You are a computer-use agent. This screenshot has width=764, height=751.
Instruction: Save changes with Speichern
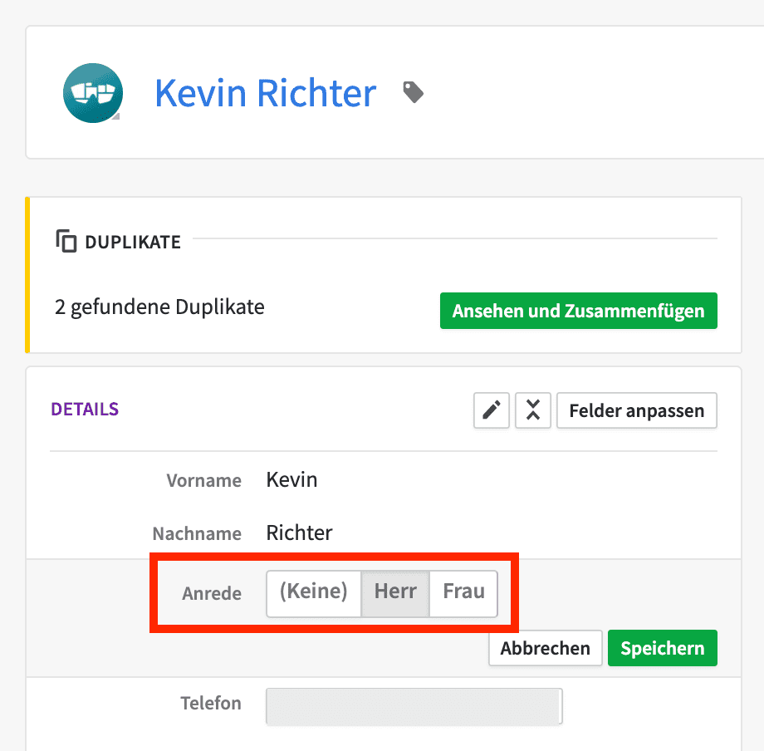tap(662, 648)
